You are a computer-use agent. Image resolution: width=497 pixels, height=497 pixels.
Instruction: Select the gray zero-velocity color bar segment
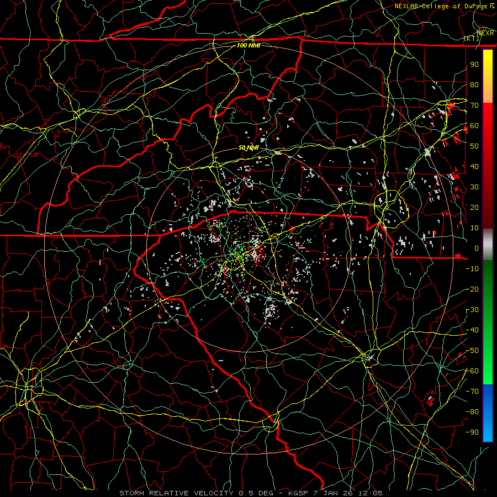[x=488, y=244]
